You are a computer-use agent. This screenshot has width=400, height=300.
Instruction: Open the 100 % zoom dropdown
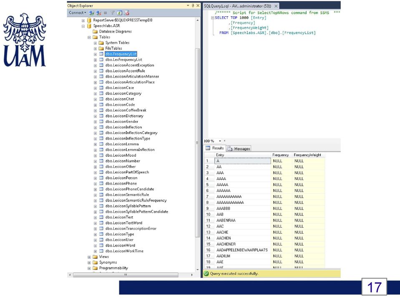point(220,141)
